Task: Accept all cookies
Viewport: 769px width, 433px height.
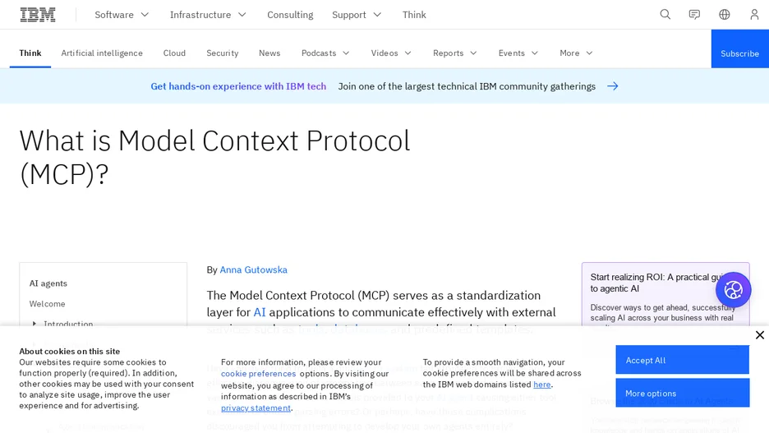Action: coord(682,360)
